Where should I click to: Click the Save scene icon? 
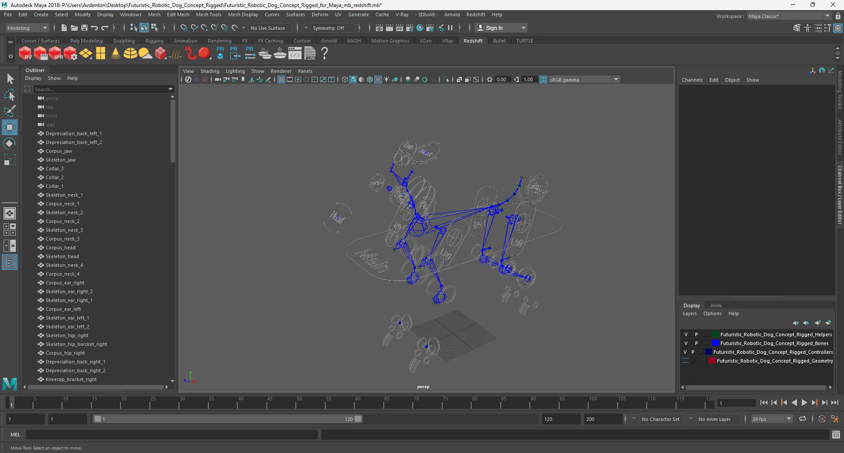click(x=84, y=28)
